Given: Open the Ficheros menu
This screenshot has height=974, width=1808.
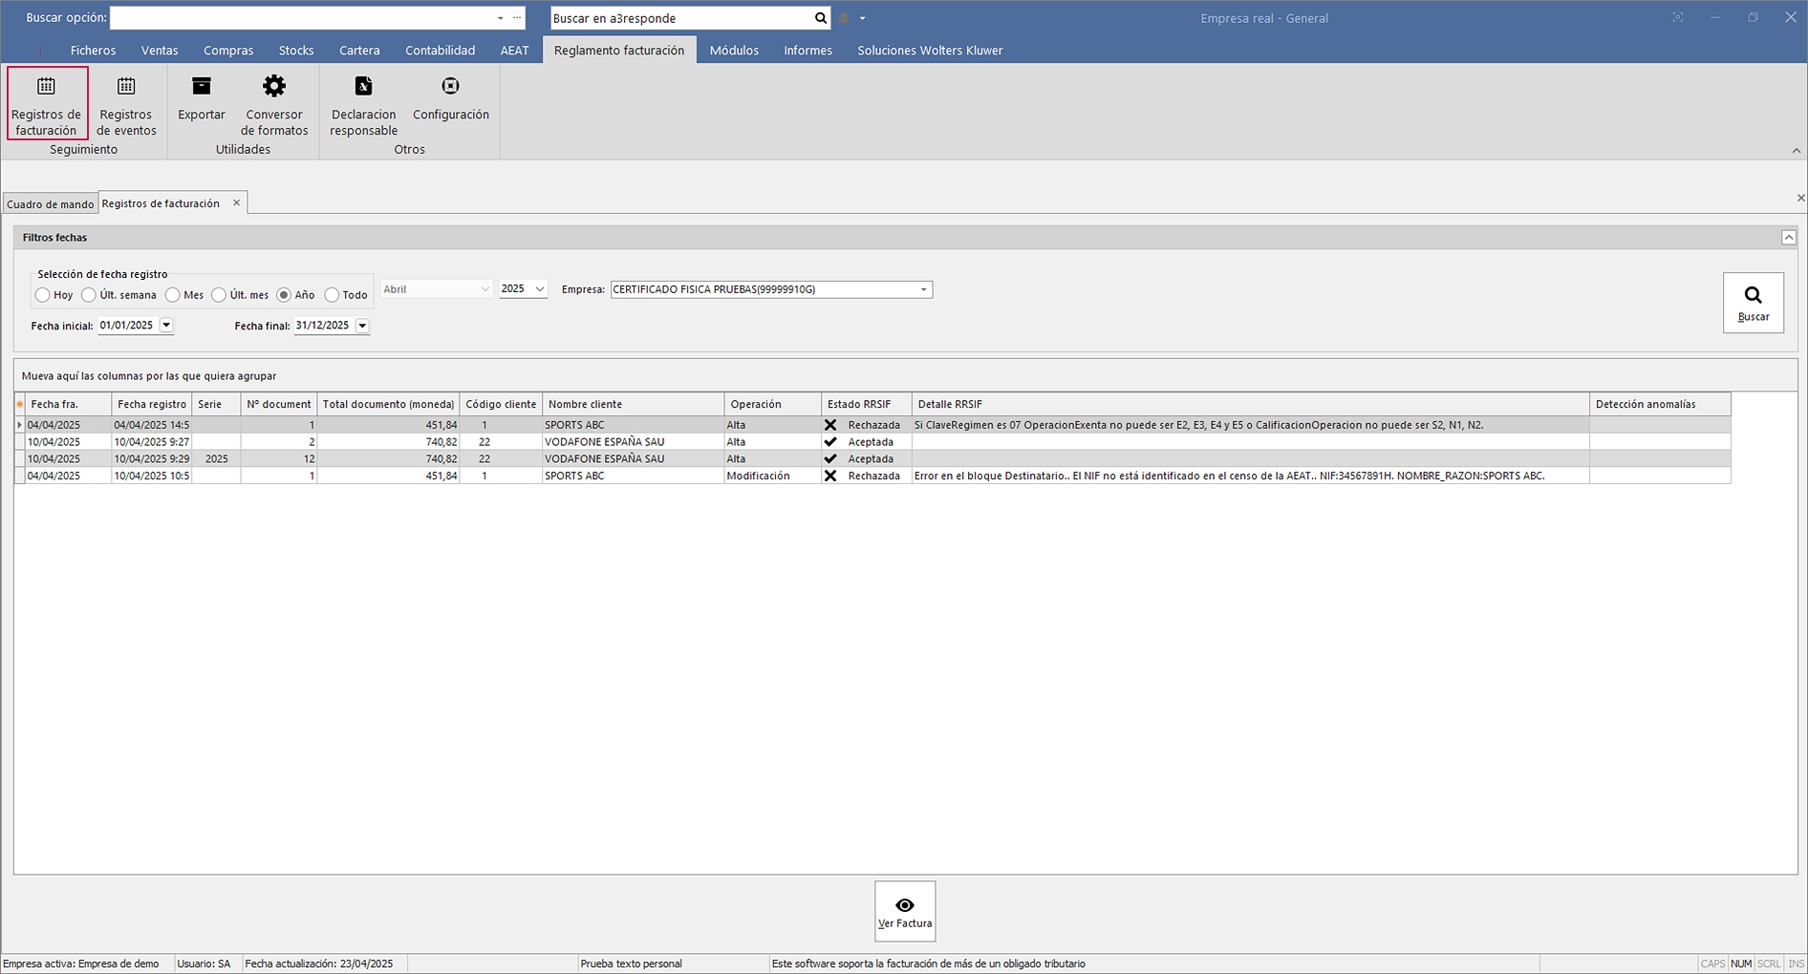Looking at the screenshot, I should click(x=93, y=51).
